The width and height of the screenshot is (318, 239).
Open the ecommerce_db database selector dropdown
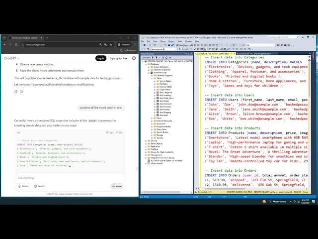163,49
